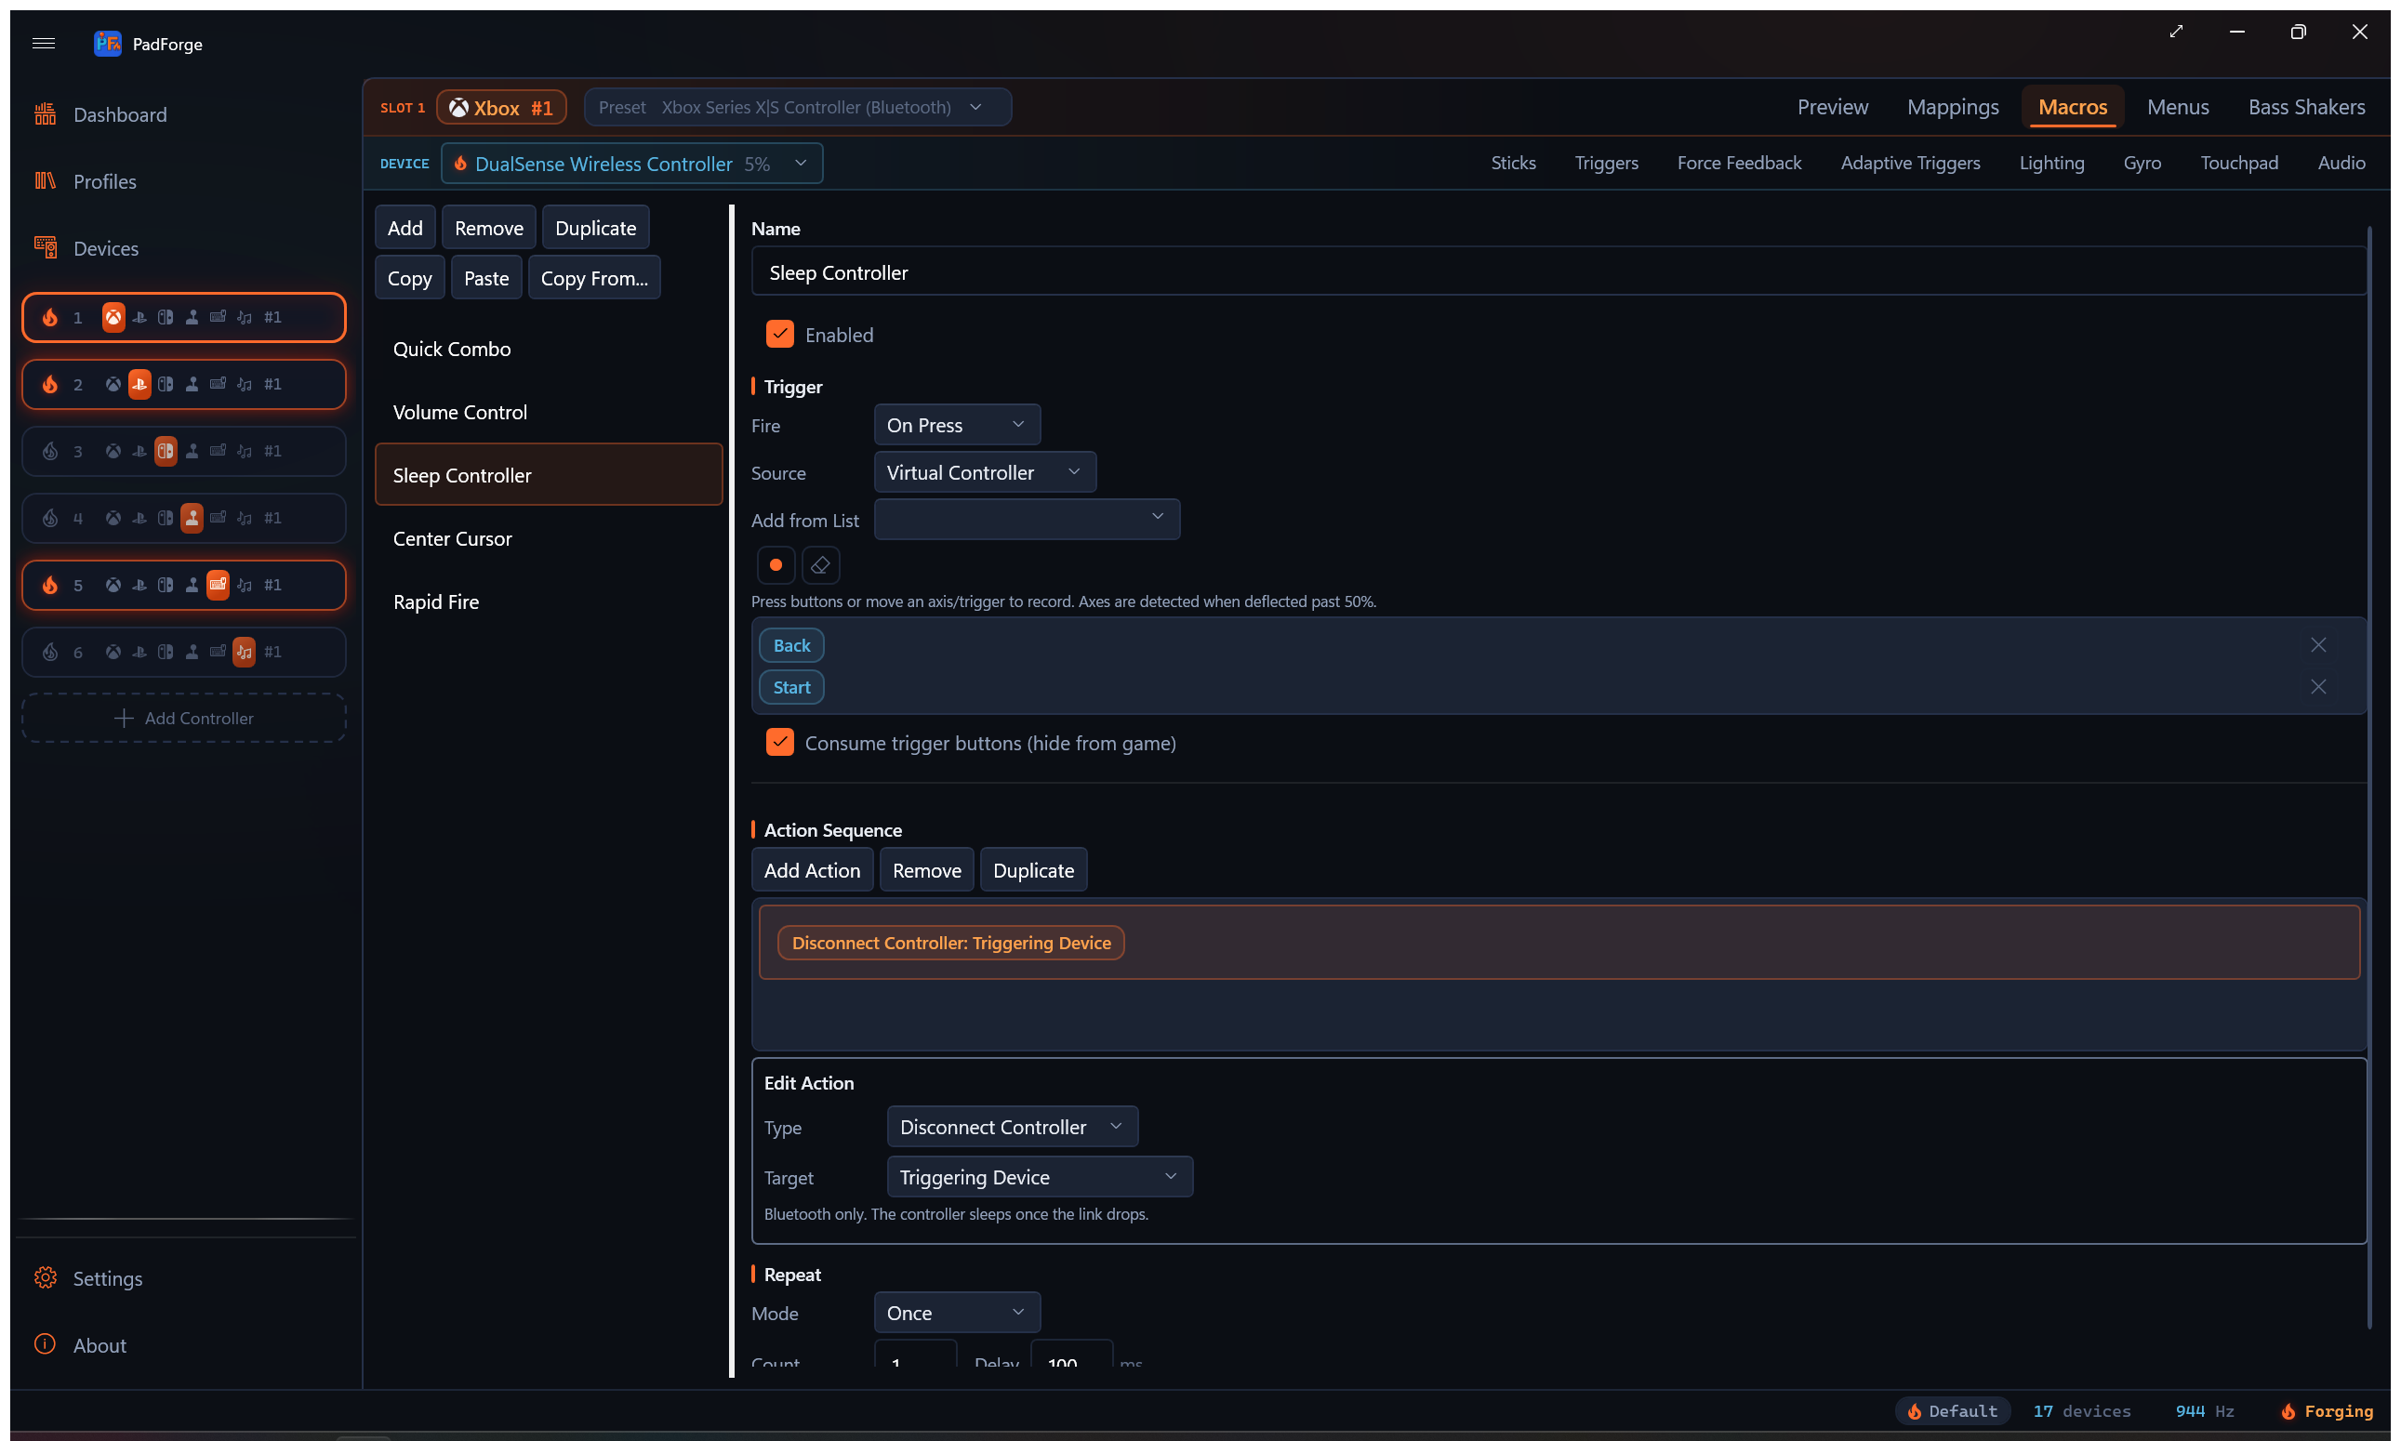Open the Type 'Disconnect Controller' dropdown
This screenshot has width=2401, height=1441.
[x=1012, y=1128]
